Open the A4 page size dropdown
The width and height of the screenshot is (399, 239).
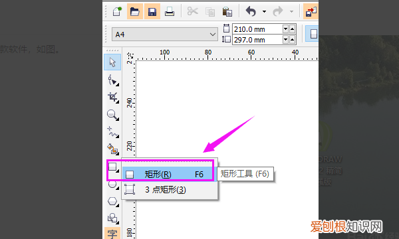click(x=165, y=35)
